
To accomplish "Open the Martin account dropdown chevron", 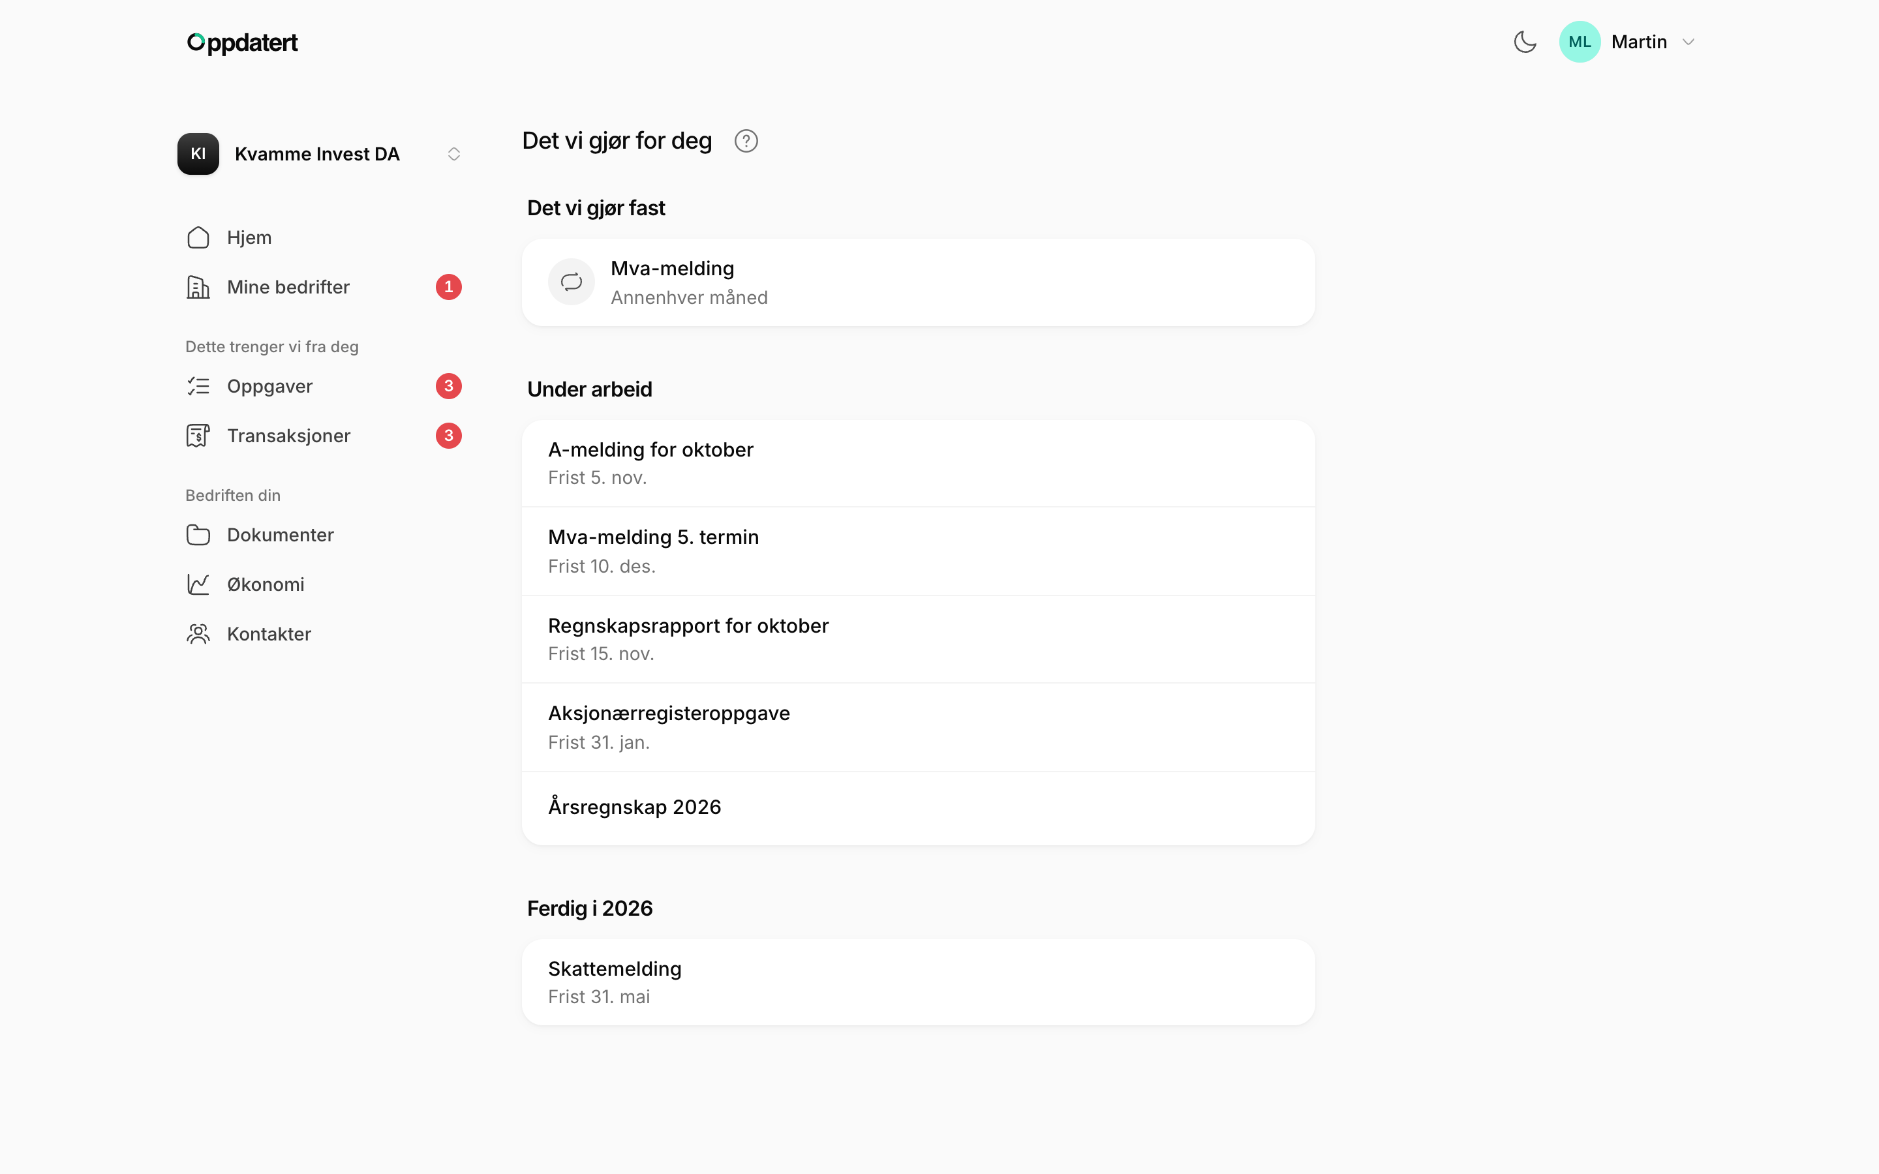I will coord(1688,42).
